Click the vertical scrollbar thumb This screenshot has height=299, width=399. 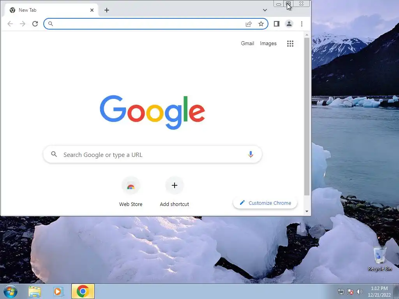(x=307, y=116)
